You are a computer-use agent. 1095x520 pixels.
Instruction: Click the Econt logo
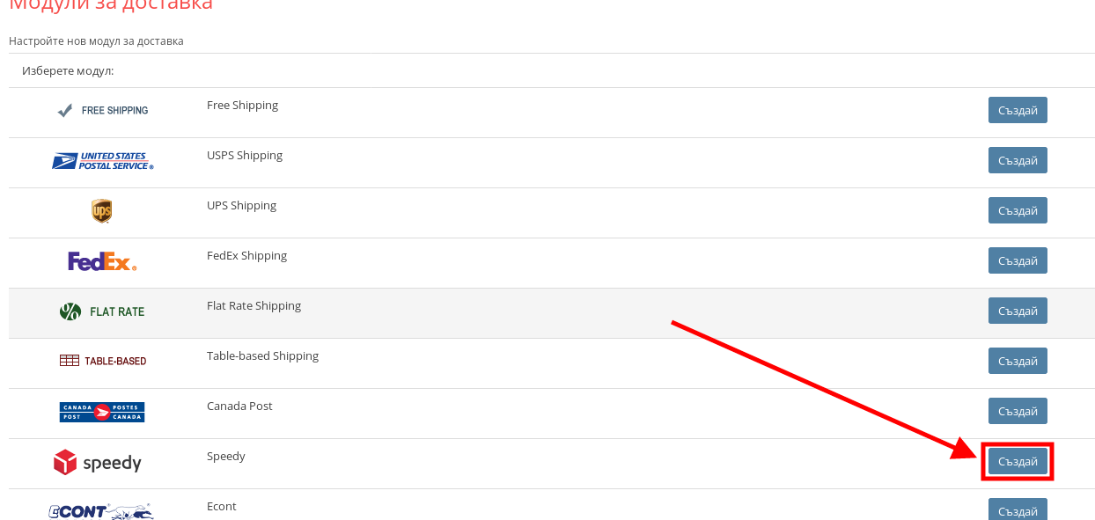100,511
